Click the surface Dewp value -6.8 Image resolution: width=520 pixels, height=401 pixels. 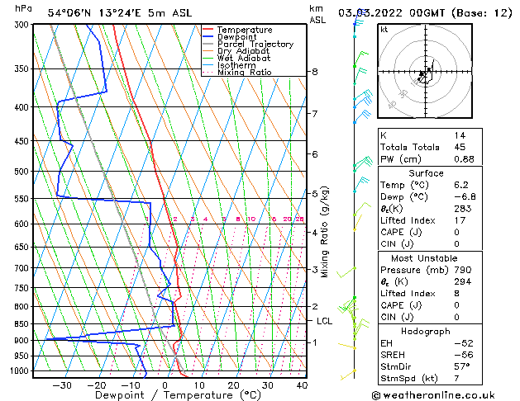coord(465,197)
